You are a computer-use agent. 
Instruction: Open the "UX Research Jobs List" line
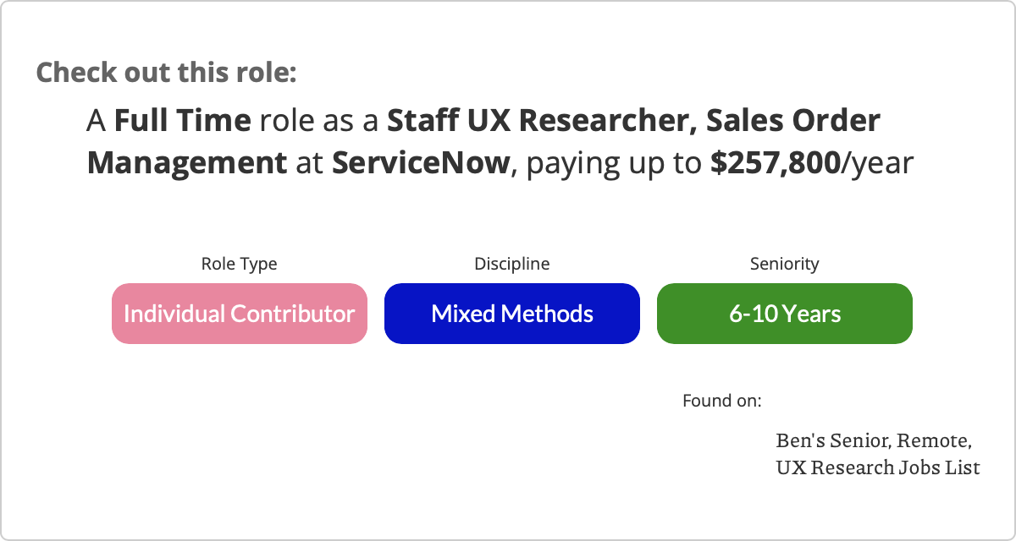[878, 467]
